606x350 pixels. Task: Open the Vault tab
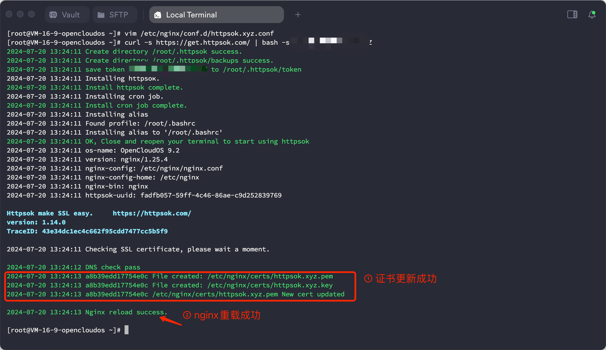click(x=67, y=15)
